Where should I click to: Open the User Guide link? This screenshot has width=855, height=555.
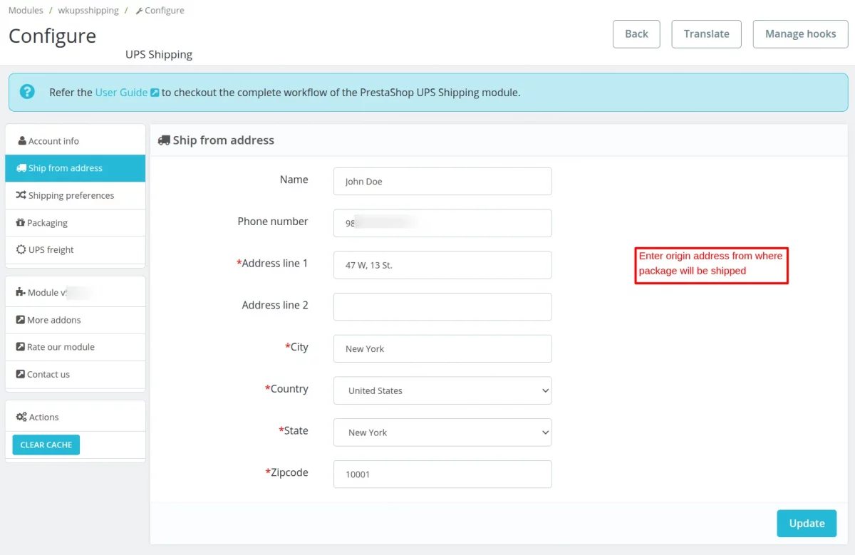121,93
